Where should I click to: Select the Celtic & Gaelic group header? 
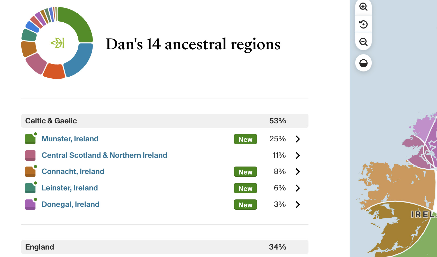click(x=165, y=121)
